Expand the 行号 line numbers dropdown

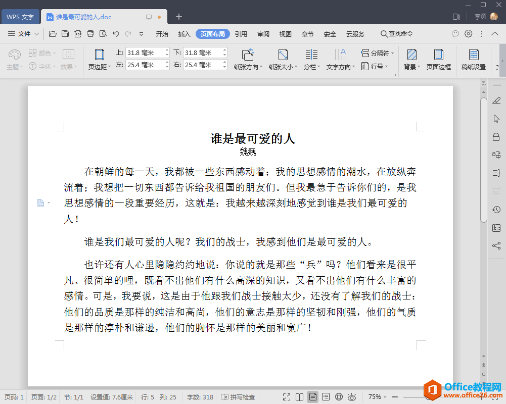click(x=387, y=67)
